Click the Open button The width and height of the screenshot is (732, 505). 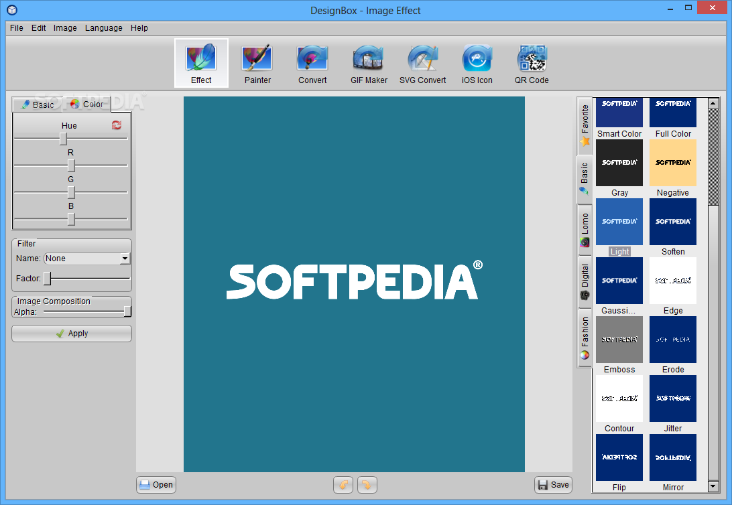point(156,485)
